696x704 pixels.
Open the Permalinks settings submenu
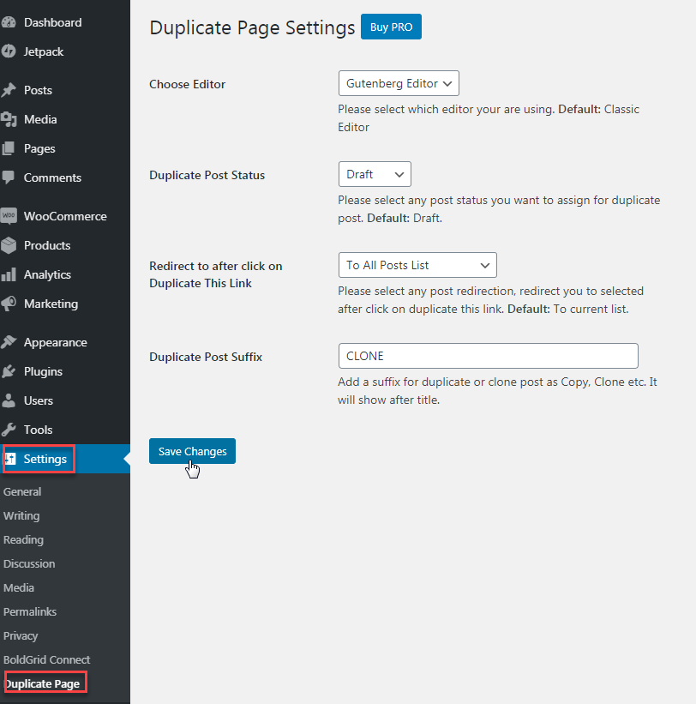pos(30,611)
